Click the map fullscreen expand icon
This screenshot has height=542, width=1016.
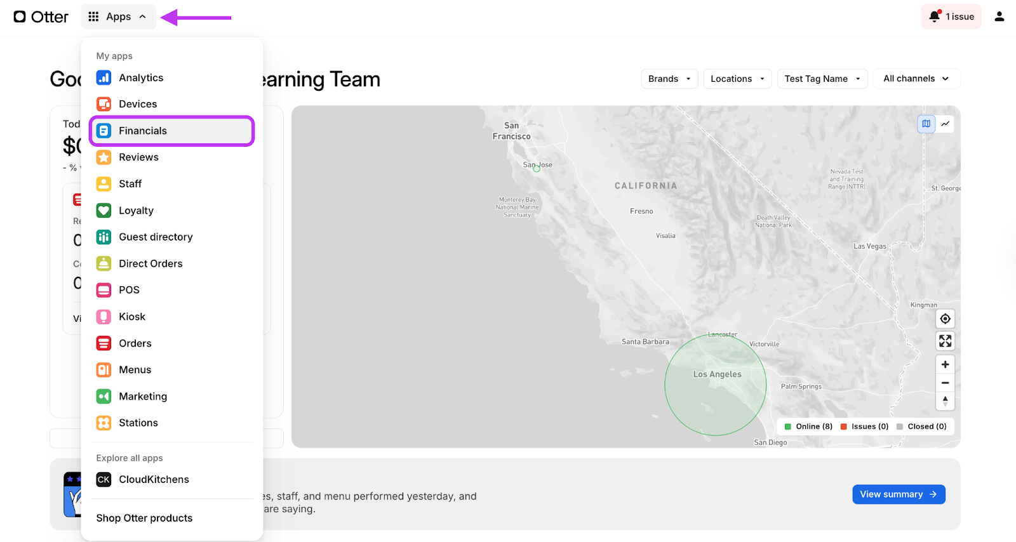[945, 341]
